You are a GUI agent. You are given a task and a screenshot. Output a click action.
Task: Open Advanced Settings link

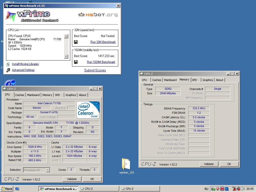tap(23, 70)
